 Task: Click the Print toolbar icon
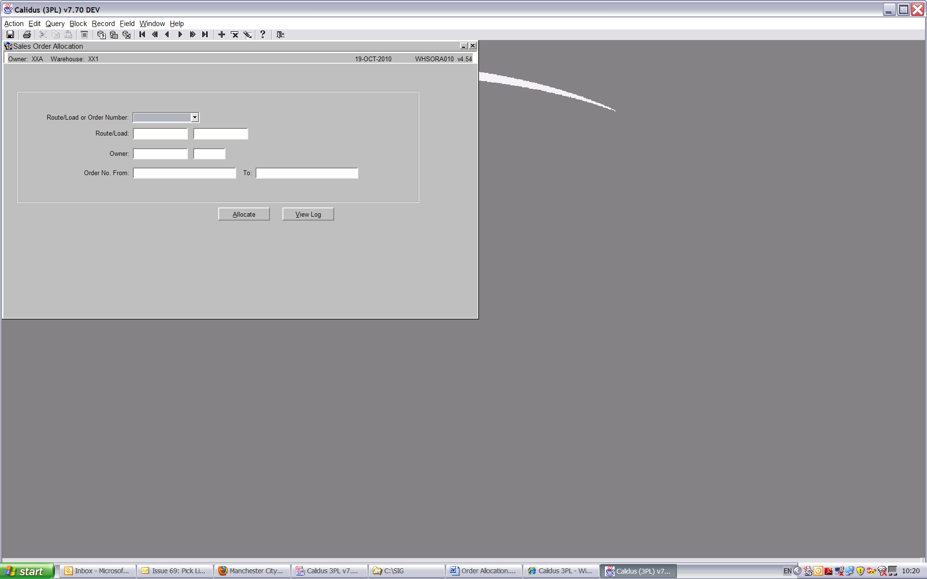pyautogui.click(x=27, y=34)
